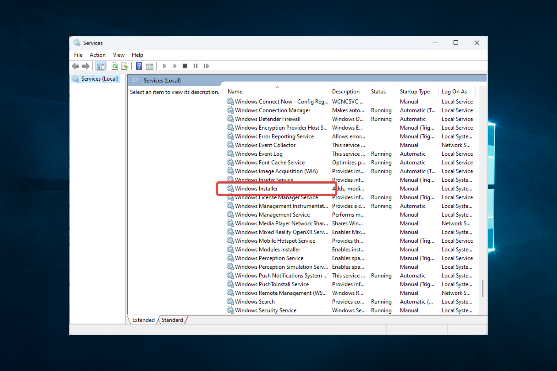Click the Back arrow toolbar icon

pyautogui.click(x=75, y=66)
